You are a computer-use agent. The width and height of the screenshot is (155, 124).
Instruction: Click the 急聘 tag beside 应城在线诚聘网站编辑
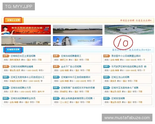click(6, 66)
